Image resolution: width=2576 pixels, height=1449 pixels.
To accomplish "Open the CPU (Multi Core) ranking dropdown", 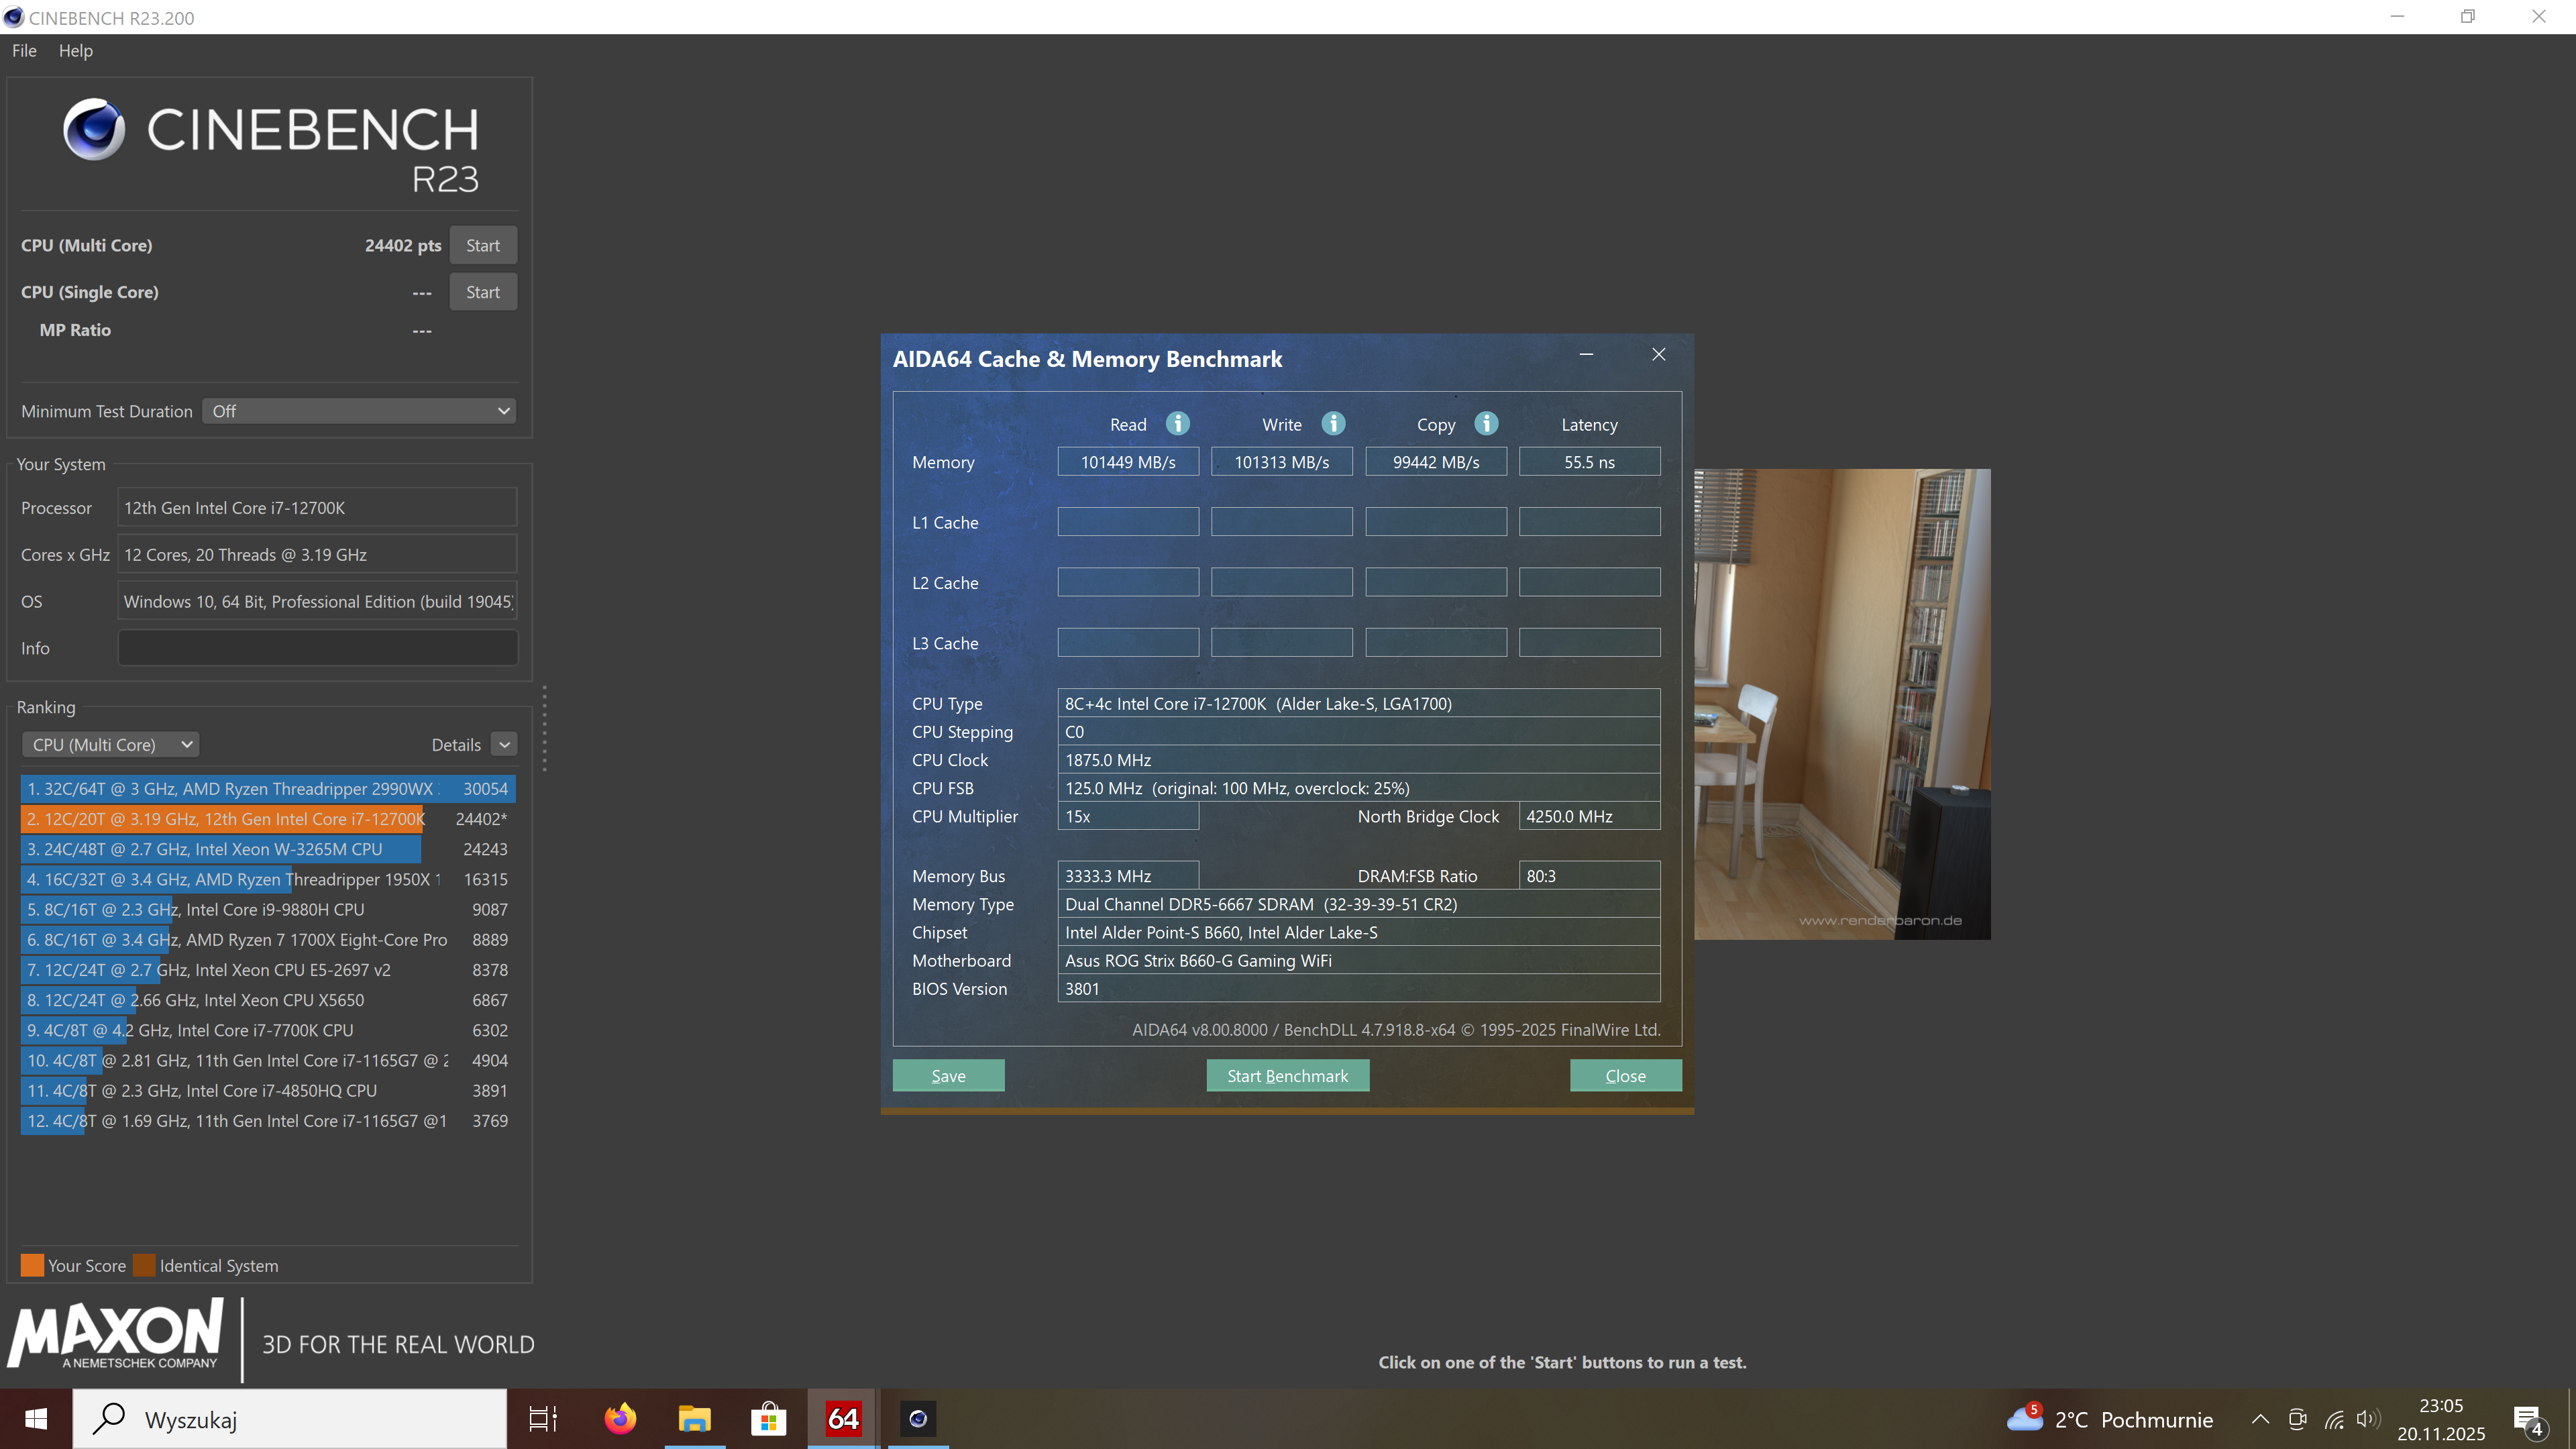I will [x=111, y=744].
